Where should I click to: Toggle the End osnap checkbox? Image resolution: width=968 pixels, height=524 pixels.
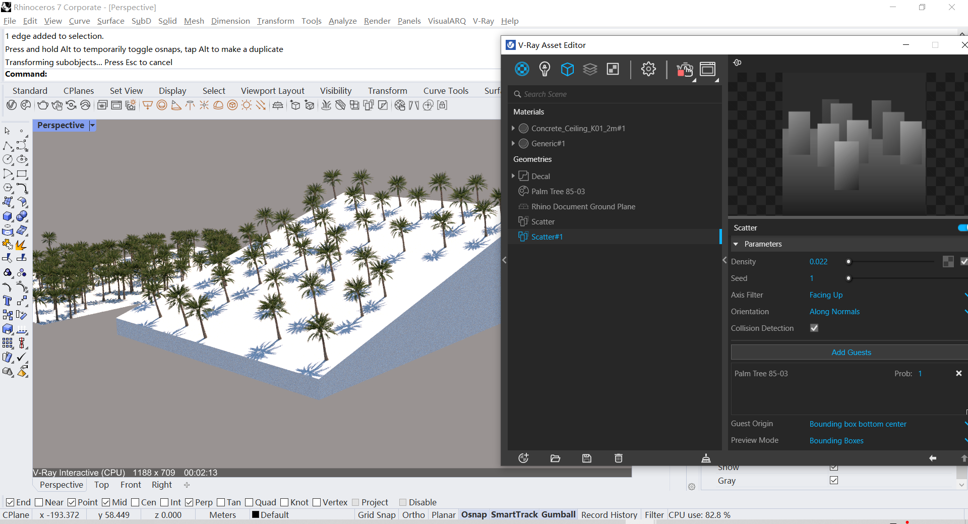[10, 502]
